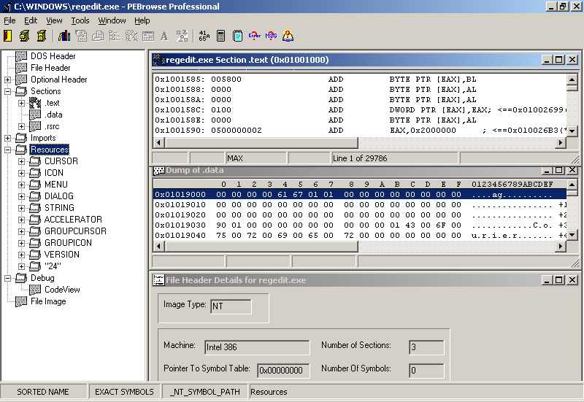Expand the Imports tree node

[7, 138]
